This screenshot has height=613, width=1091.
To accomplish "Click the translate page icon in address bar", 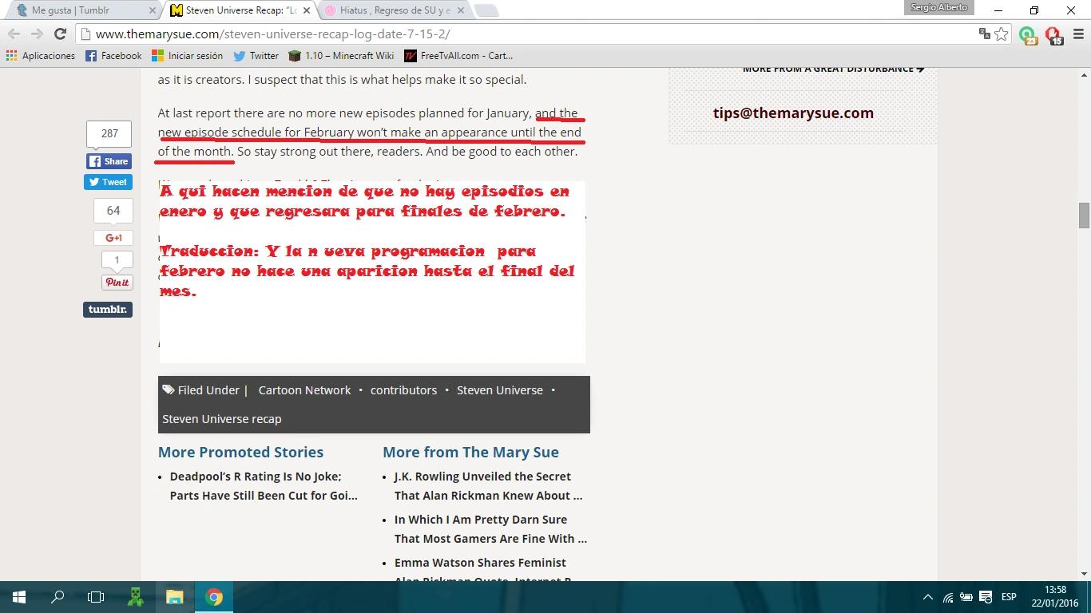I will pos(985,34).
